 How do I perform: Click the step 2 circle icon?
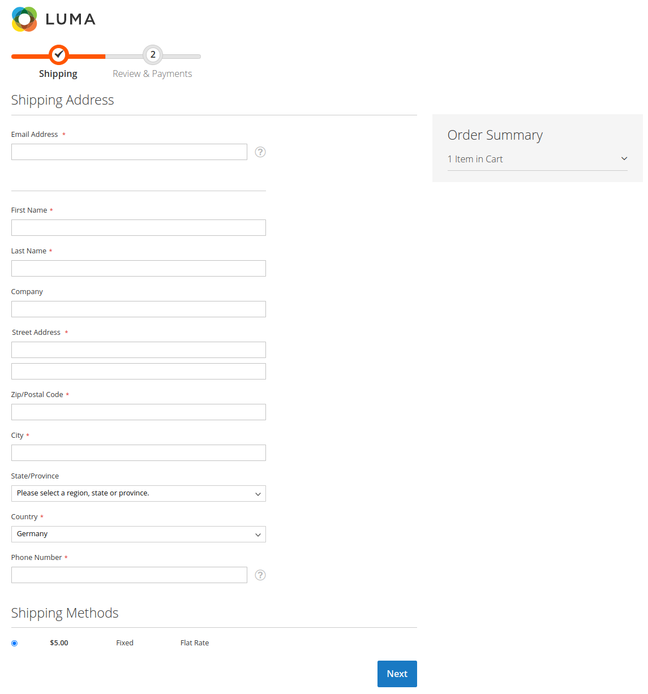coord(153,55)
